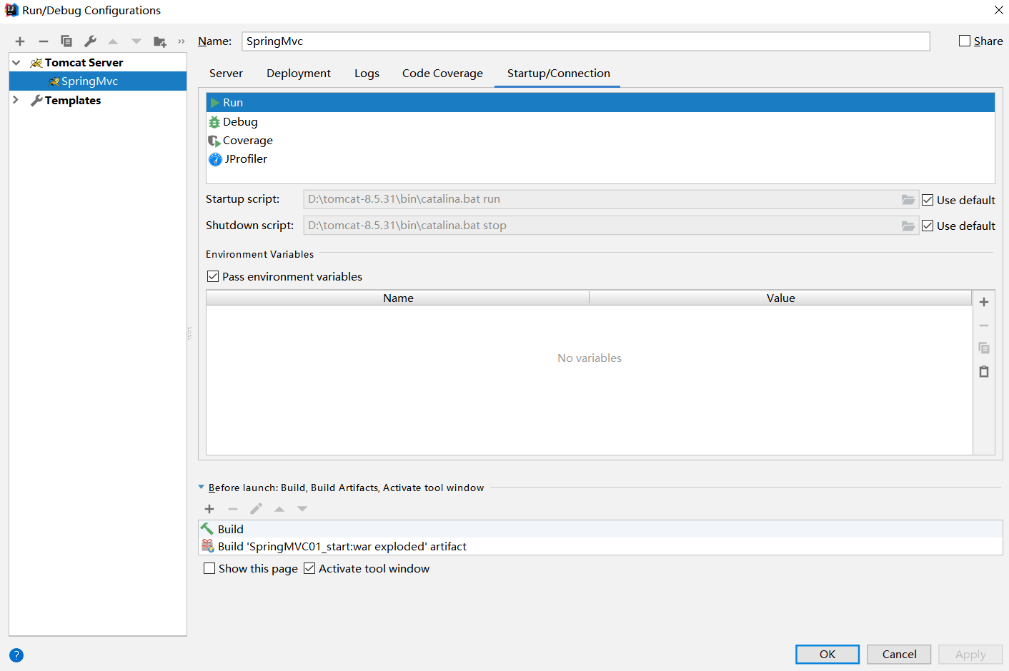Click the Startup script path field
Screen dimensions: 1009x671
tap(602, 200)
